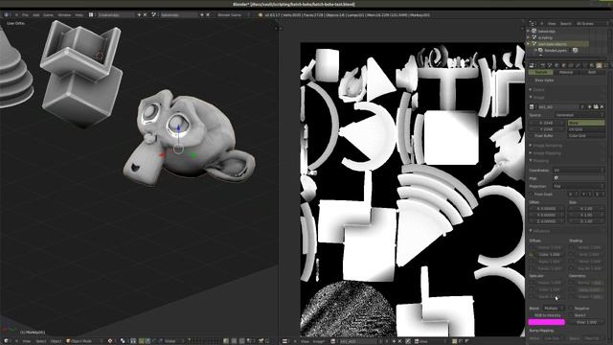Open the Particles properties tab icon
613x345 pixels.
point(606,65)
